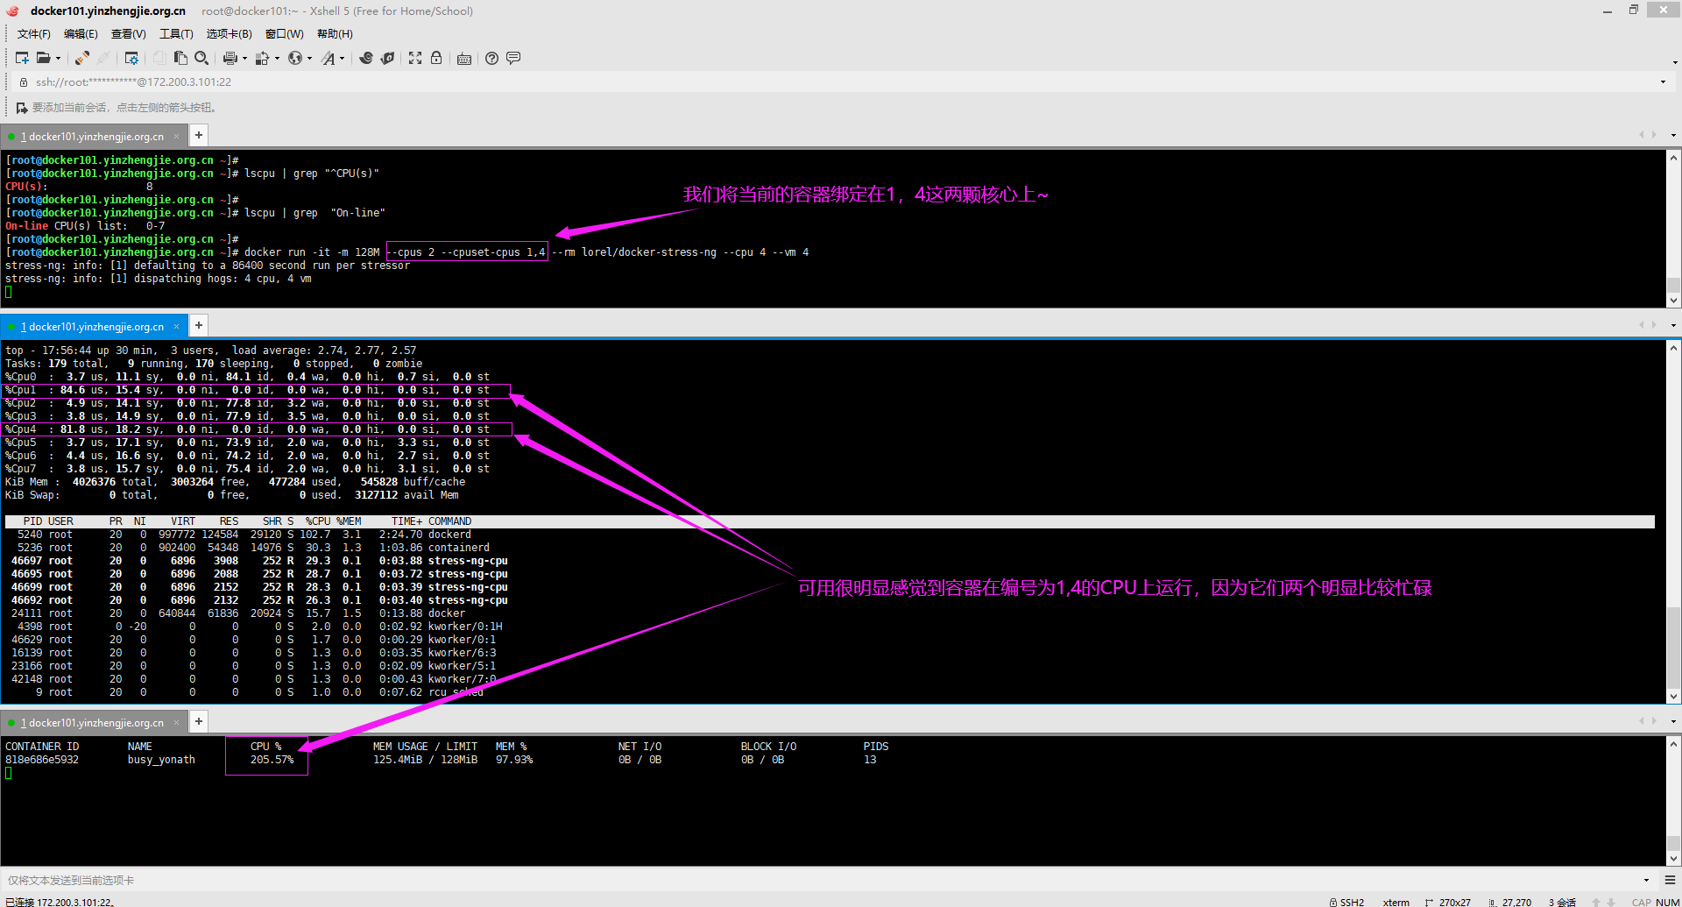This screenshot has width=1682, height=907.
Task: Create a new session with the new session icon
Action: (x=20, y=58)
